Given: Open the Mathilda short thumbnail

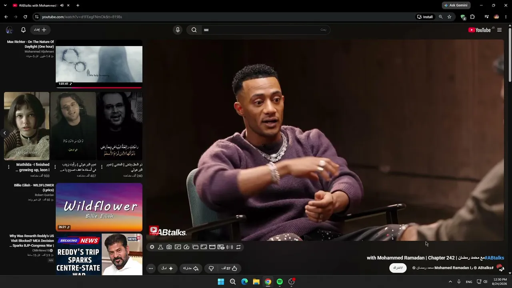Looking at the screenshot, I should (27, 126).
